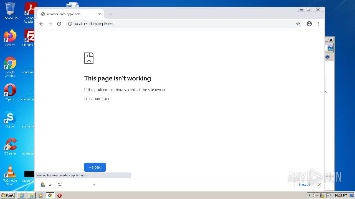
Task: Open Windows Explorer folder in taskbar
Action: (x=31, y=195)
